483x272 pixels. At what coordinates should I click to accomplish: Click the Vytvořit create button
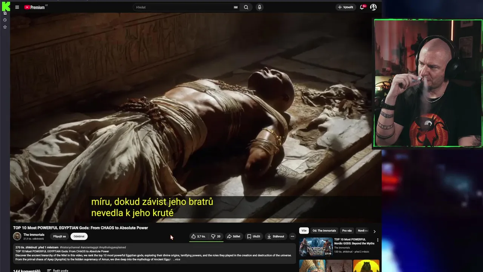coord(345,7)
